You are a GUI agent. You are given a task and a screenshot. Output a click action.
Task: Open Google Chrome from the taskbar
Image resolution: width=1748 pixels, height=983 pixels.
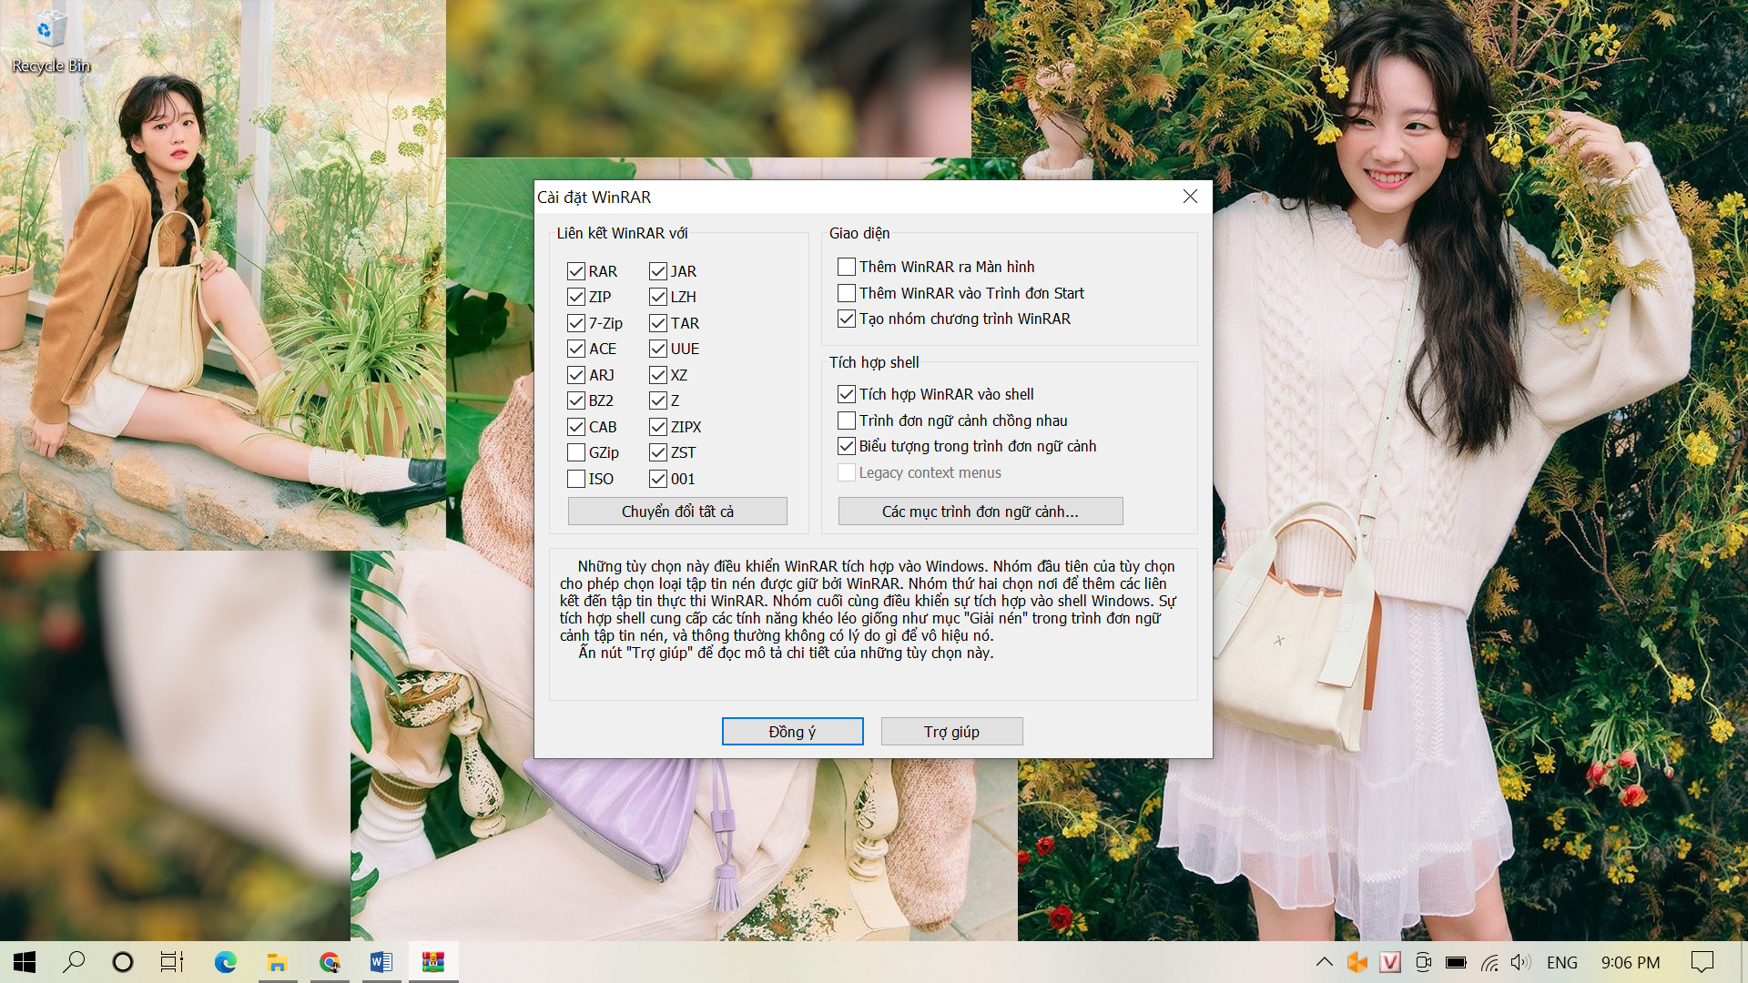click(x=330, y=962)
